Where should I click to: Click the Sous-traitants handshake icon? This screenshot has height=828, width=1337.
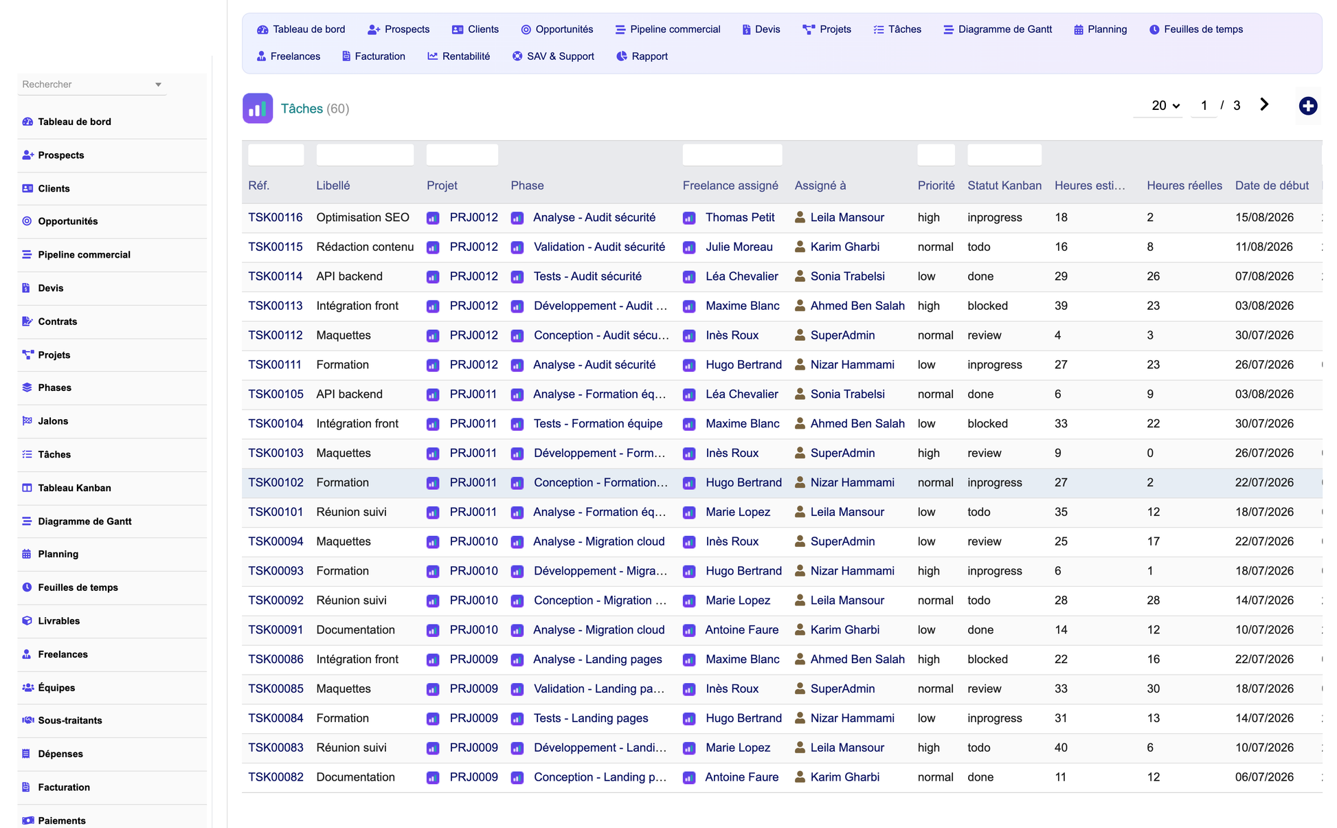[x=27, y=720]
